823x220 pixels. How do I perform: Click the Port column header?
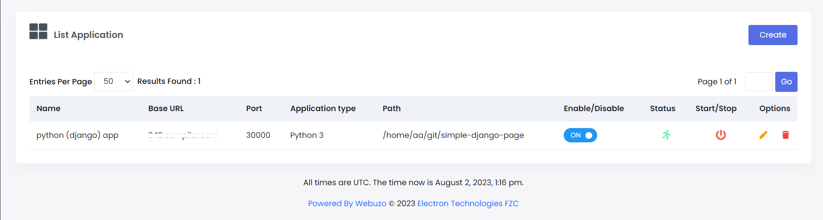point(254,108)
